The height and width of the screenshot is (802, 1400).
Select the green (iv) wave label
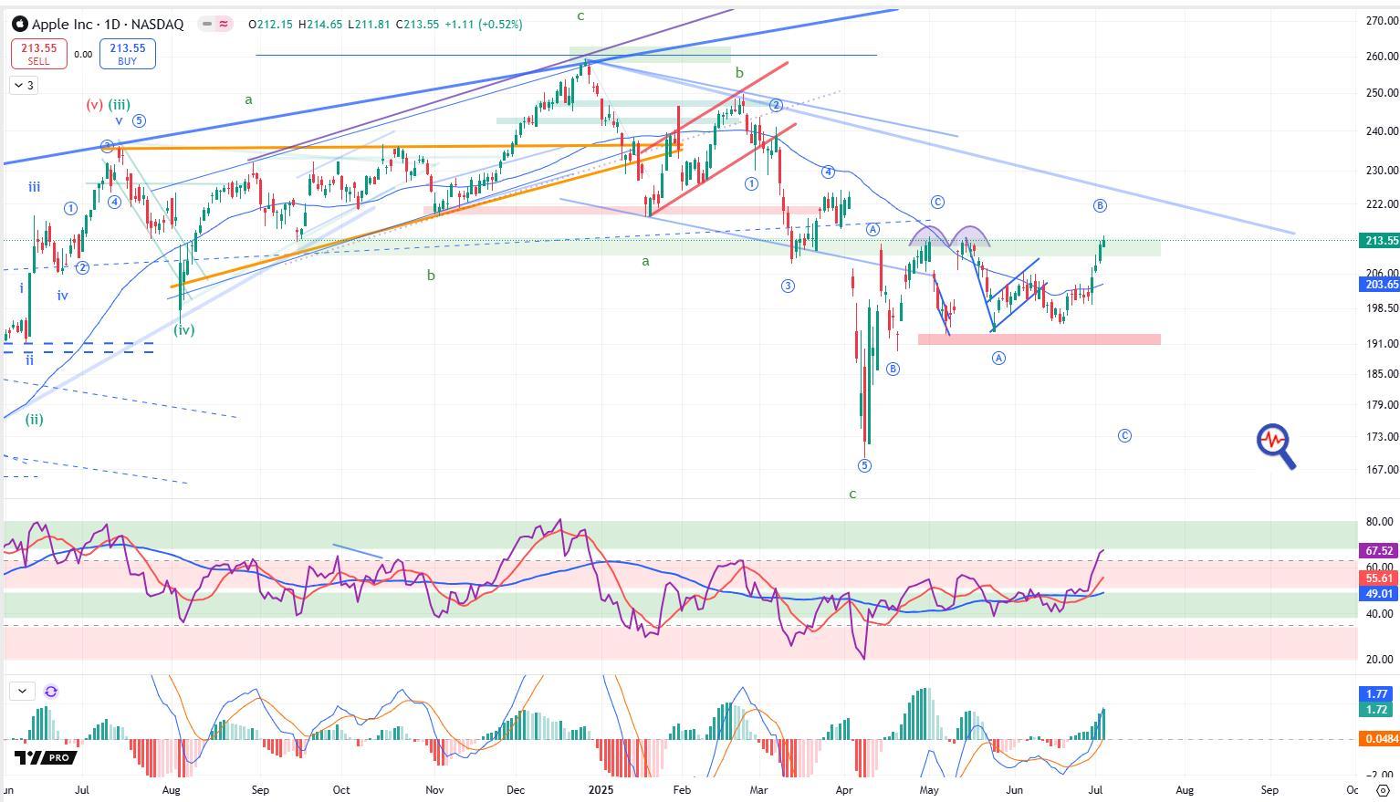184,329
